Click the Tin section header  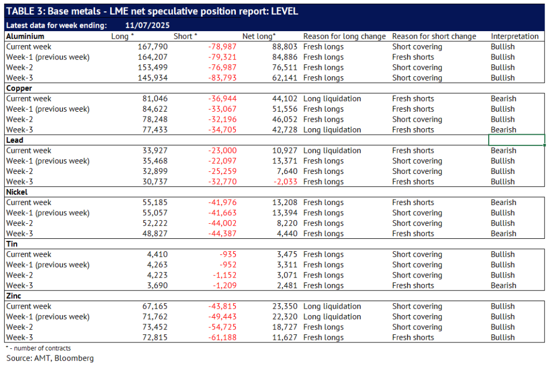12,244
